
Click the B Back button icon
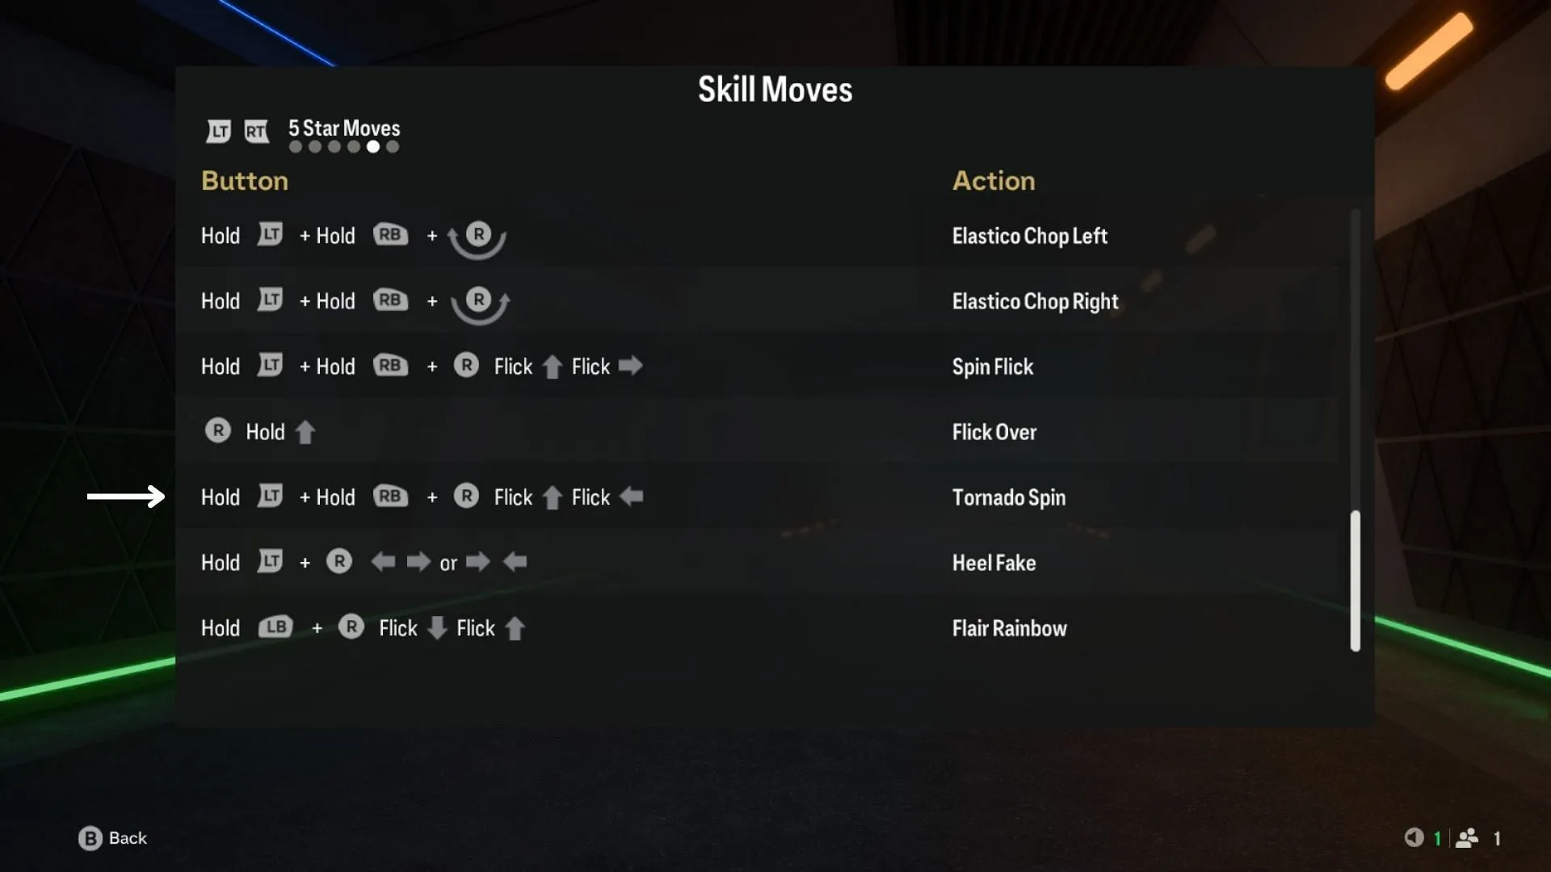pyautogui.click(x=88, y=838)
